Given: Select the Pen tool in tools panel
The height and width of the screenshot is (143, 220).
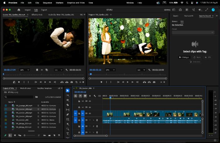Looking at the screenshot, I should pos(68,114).
